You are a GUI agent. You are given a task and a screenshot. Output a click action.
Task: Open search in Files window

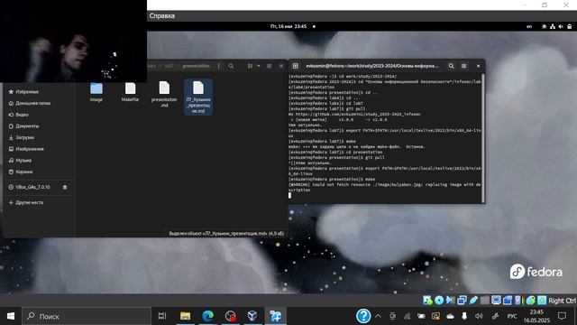click(231, 66)
